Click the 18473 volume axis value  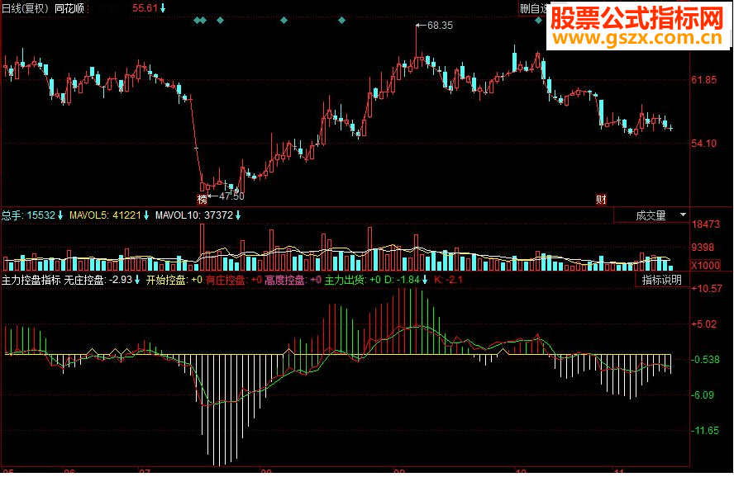coord(705,224)
